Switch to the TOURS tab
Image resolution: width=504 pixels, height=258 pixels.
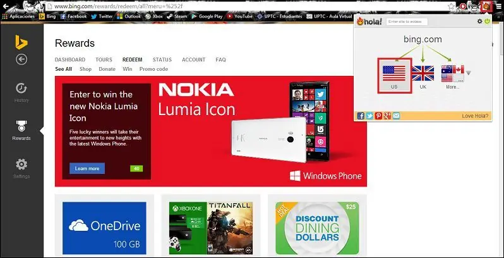coord(104,59)
